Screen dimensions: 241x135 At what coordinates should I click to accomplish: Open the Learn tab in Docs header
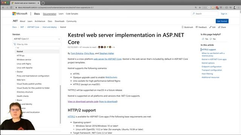61,14
